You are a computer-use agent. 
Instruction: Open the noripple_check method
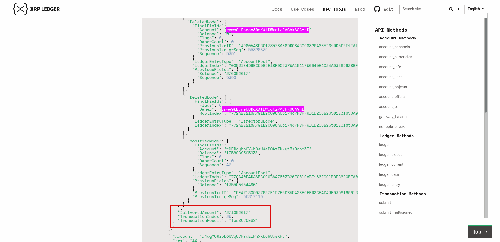coord(392,127)
